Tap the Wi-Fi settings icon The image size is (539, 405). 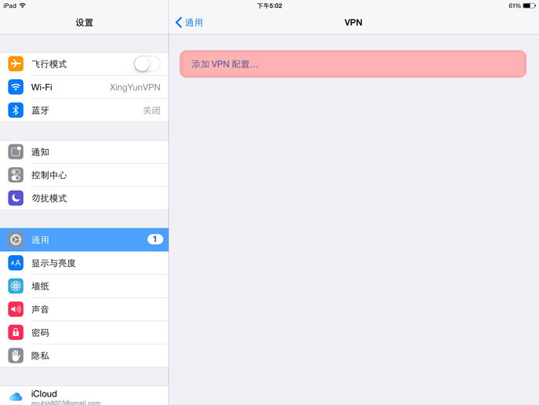(16, 87)
